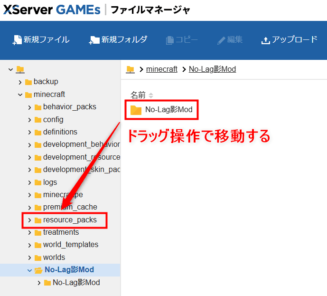Click the Copy (コピー) toolbar icon
Screen dimensions: 327x296
170,40
